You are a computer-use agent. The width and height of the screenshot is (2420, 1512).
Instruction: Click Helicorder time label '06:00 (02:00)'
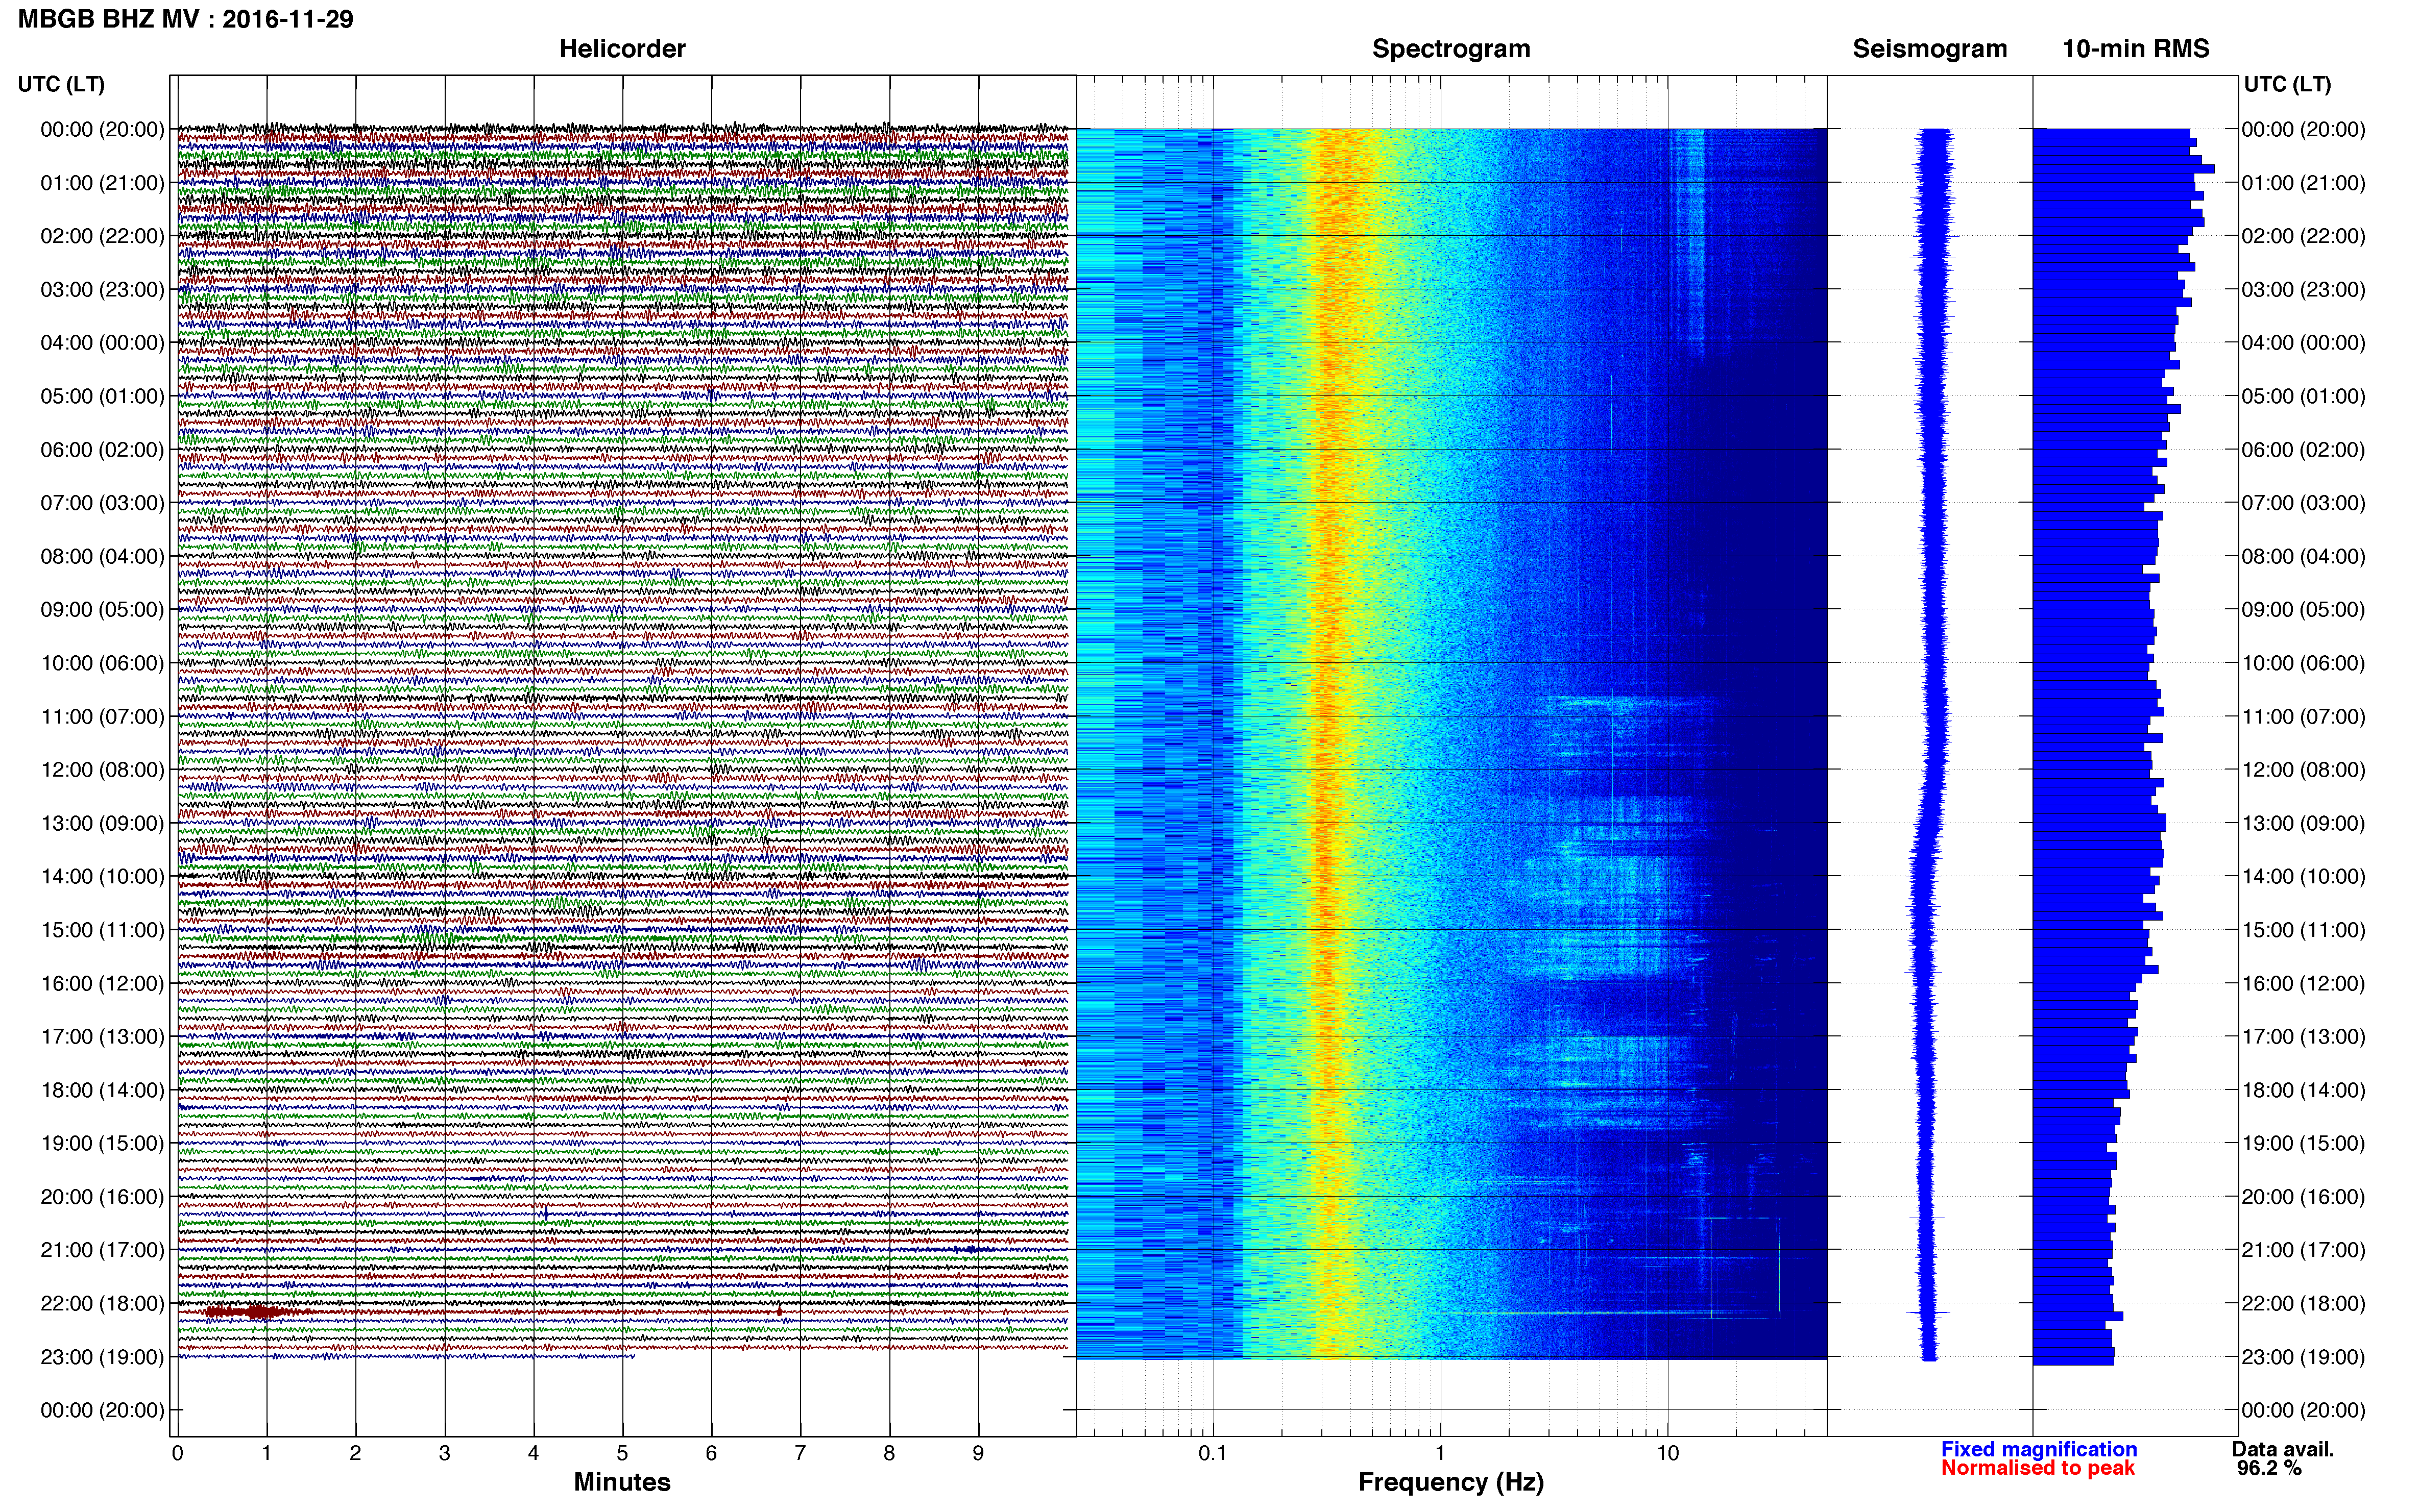click(102, 450)
